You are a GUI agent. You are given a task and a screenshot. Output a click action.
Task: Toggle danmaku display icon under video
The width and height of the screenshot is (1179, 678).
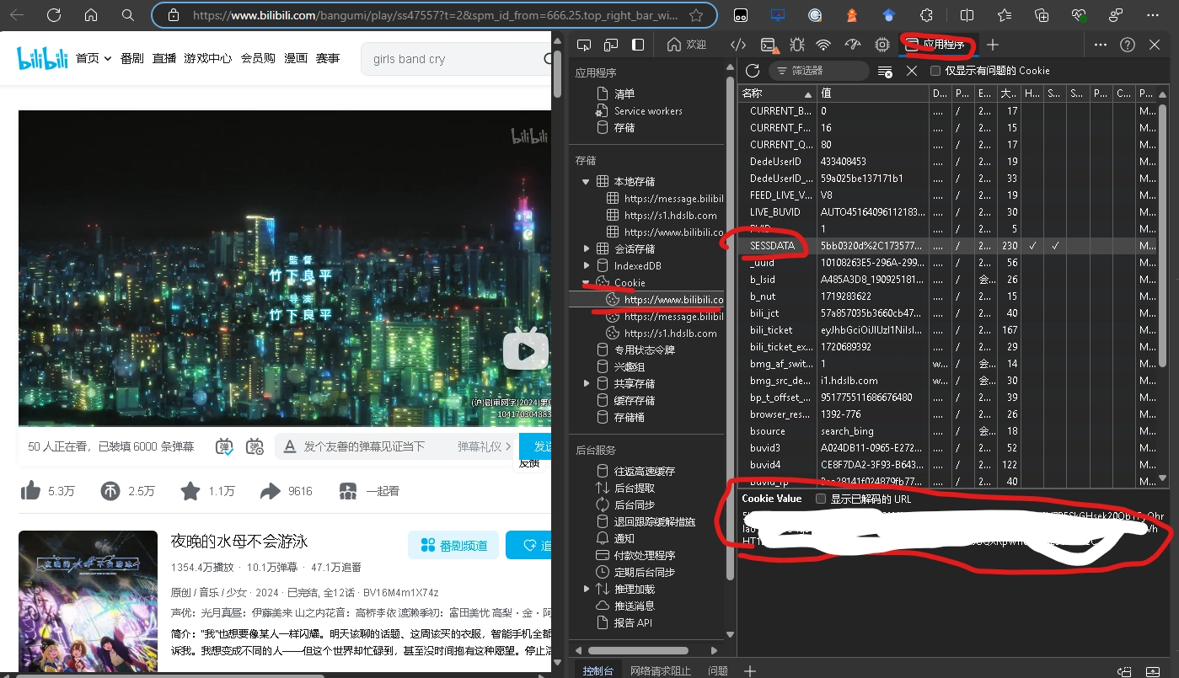[x=224, y=446]
